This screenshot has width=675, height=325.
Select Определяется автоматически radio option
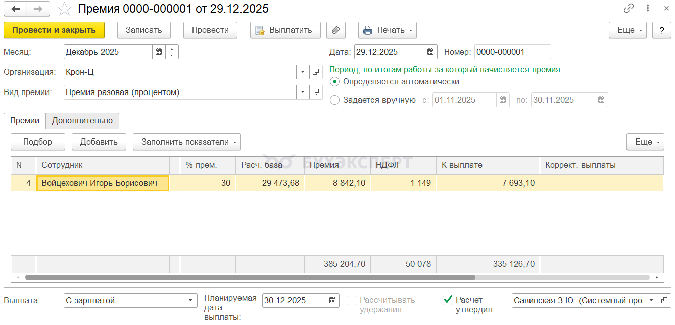tap(334, 81)
